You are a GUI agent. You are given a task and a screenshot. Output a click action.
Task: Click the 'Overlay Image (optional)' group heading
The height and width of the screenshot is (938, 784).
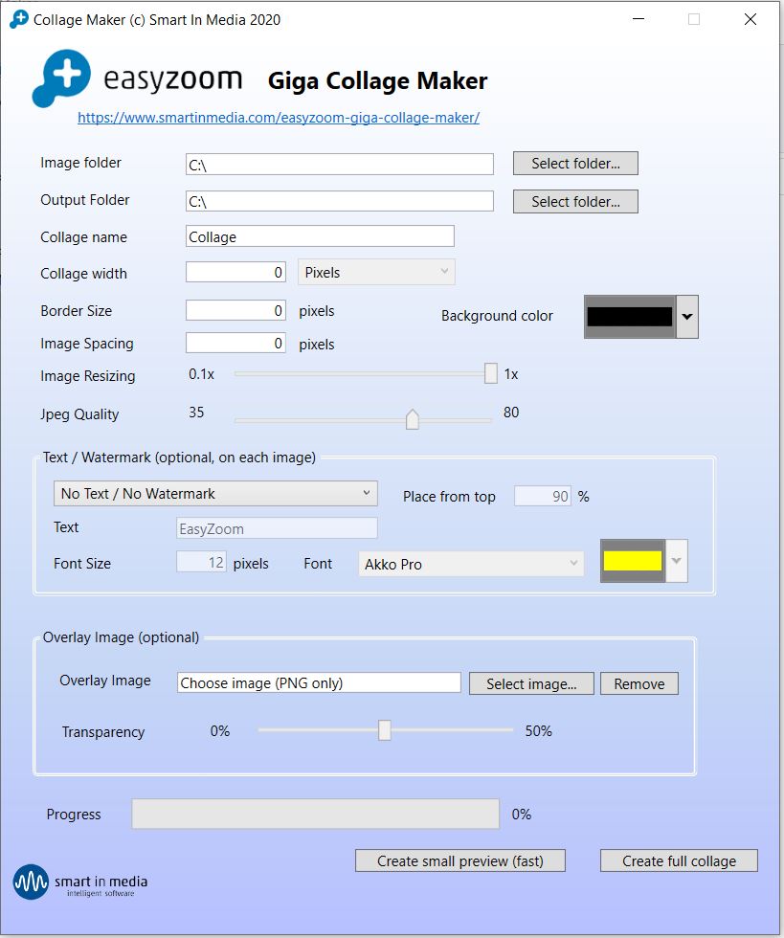(x=121, y=637)
